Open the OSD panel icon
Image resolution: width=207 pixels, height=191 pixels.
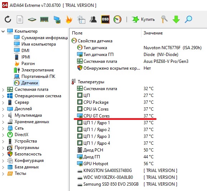pos(105,19)
